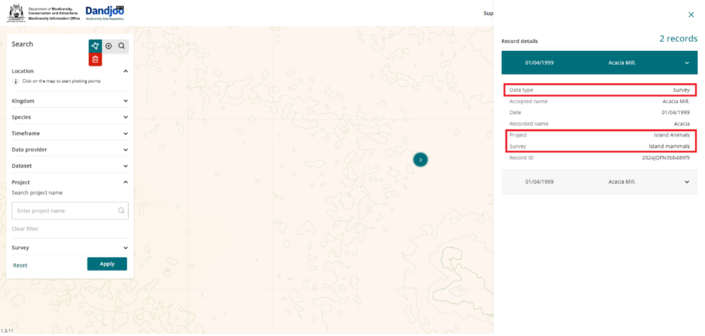705x336 pixels.
Task: Click the red trash delete icon
Action: click(95, 59)
